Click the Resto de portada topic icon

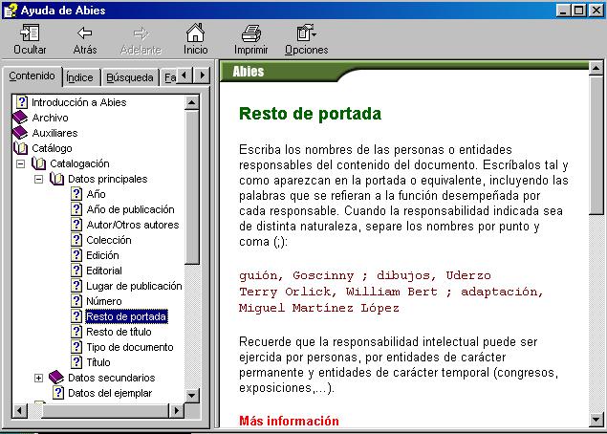(76, 316)
